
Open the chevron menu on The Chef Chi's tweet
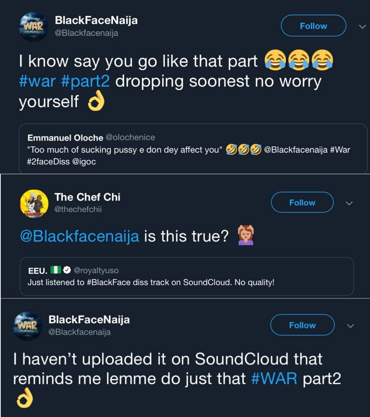point(349,203)
